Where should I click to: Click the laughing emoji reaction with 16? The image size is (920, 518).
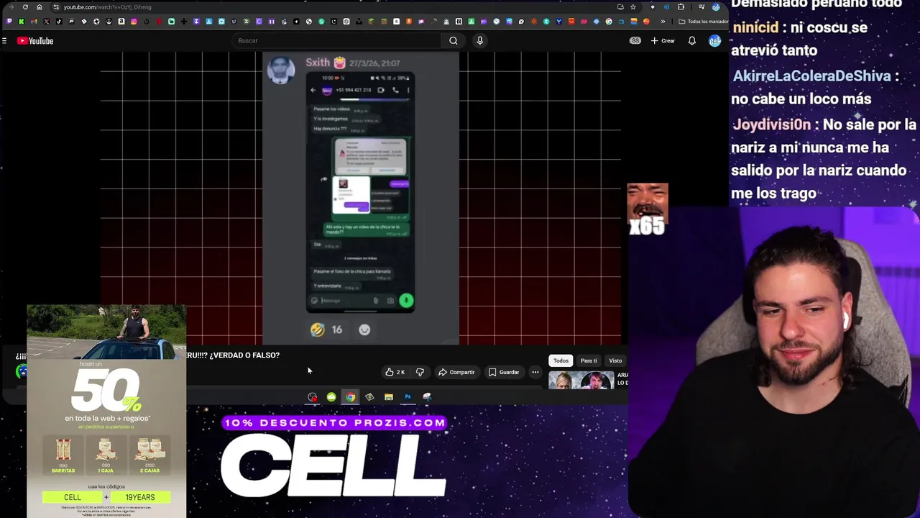click(x=327, y=330)
